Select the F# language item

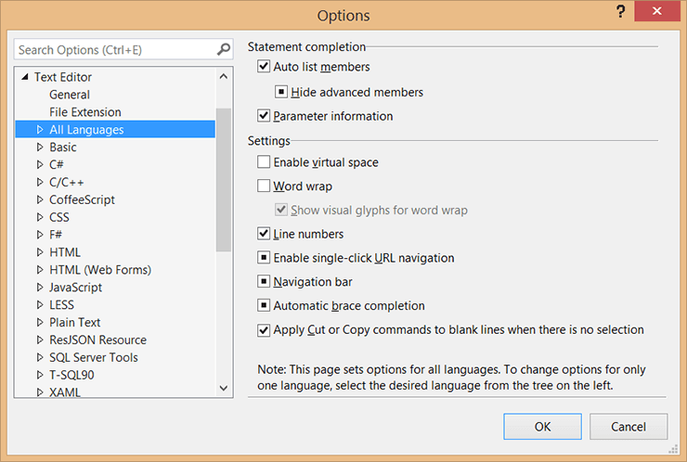[56, 235]
